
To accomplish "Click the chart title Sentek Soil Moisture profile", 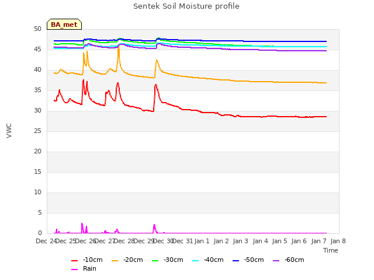I will (186, 6).
